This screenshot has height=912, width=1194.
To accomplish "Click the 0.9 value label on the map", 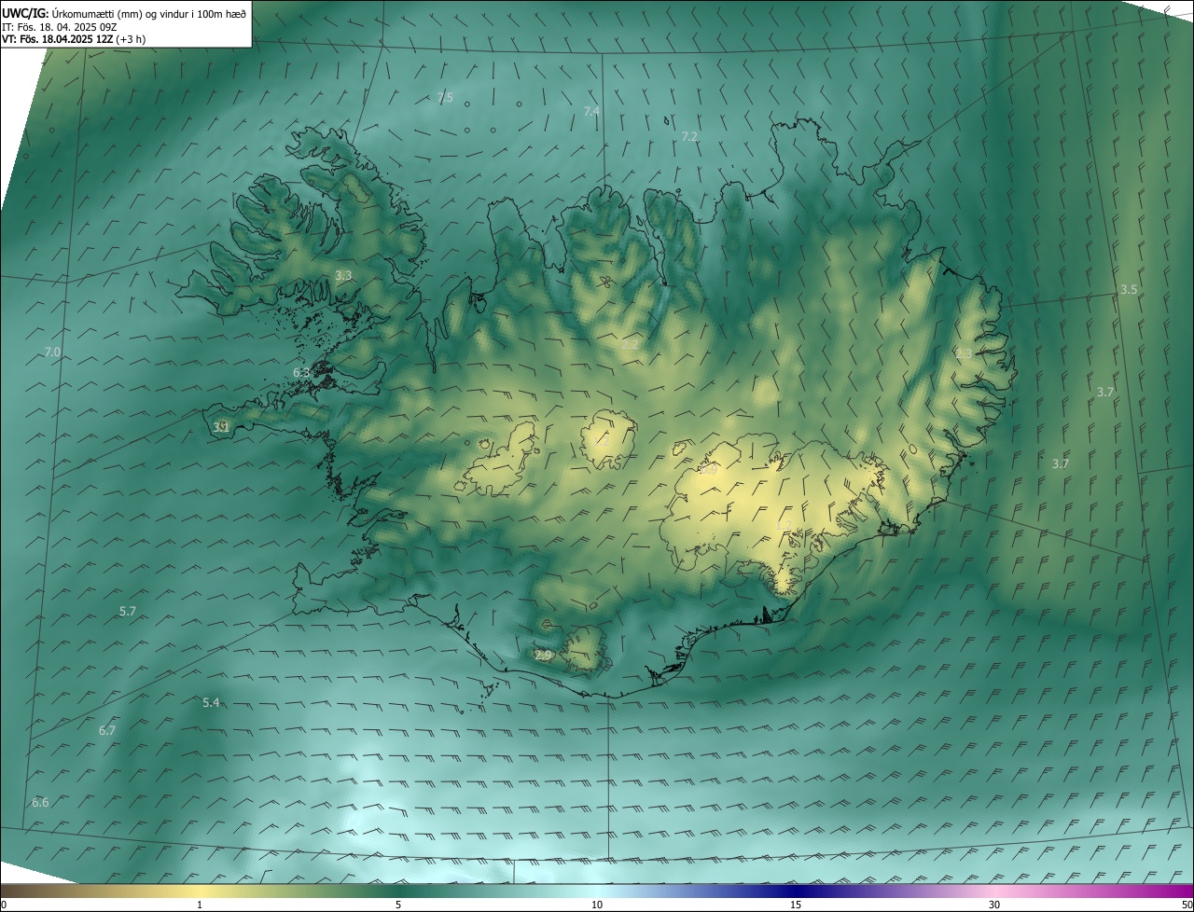I will [709, 470].
